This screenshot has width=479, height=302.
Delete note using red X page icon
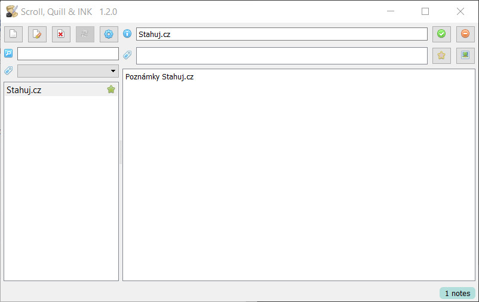tap(61, 34)
